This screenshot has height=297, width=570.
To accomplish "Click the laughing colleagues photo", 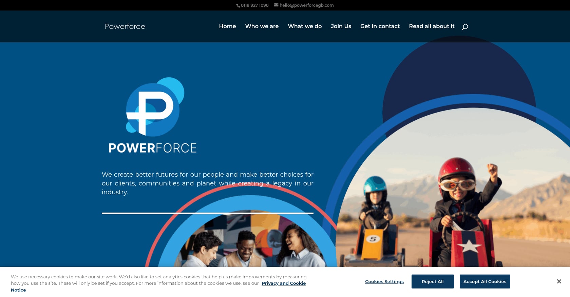I will click(x=250, y=239).
